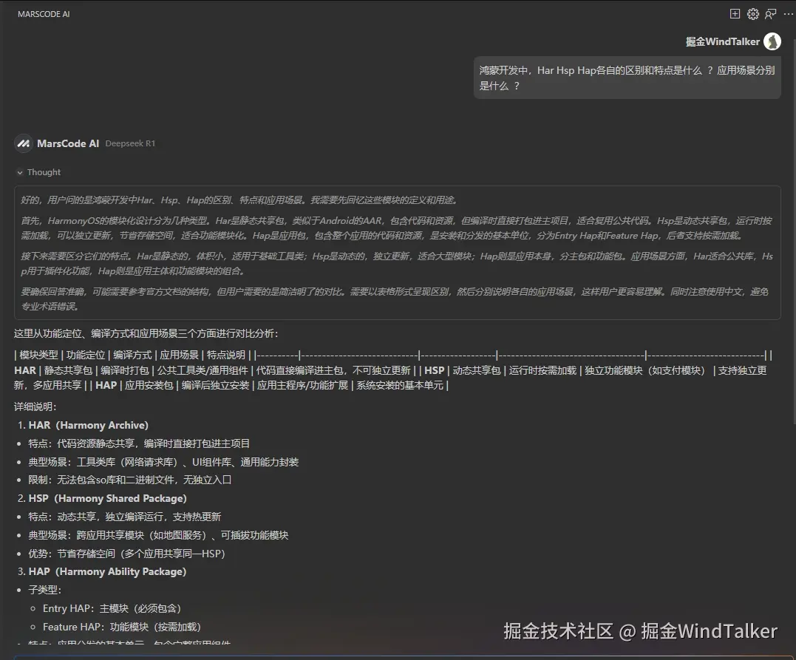This screenshot has height=660, width=796.
Task: Click the Entry HAP bullet line
Action: [x=112, y=608]
